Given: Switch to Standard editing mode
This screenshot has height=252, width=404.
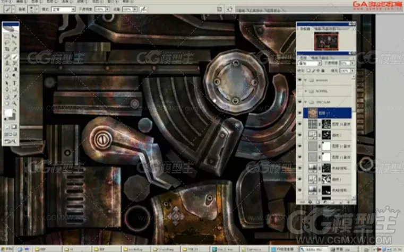Looking at the screenshot, I should tap(7, 127).
